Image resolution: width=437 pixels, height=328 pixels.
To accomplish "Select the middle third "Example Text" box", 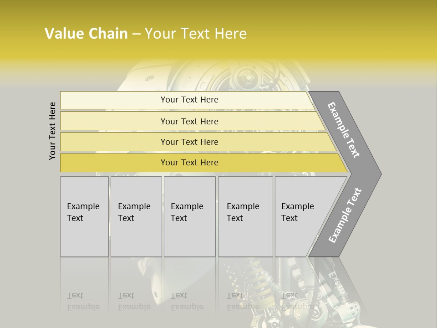I will coord(189,216).
